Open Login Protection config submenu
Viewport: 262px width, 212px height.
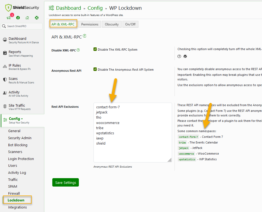click(x=21, y=159)
